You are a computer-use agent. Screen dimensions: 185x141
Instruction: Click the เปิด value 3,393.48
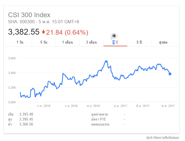(x=26, y=114)
